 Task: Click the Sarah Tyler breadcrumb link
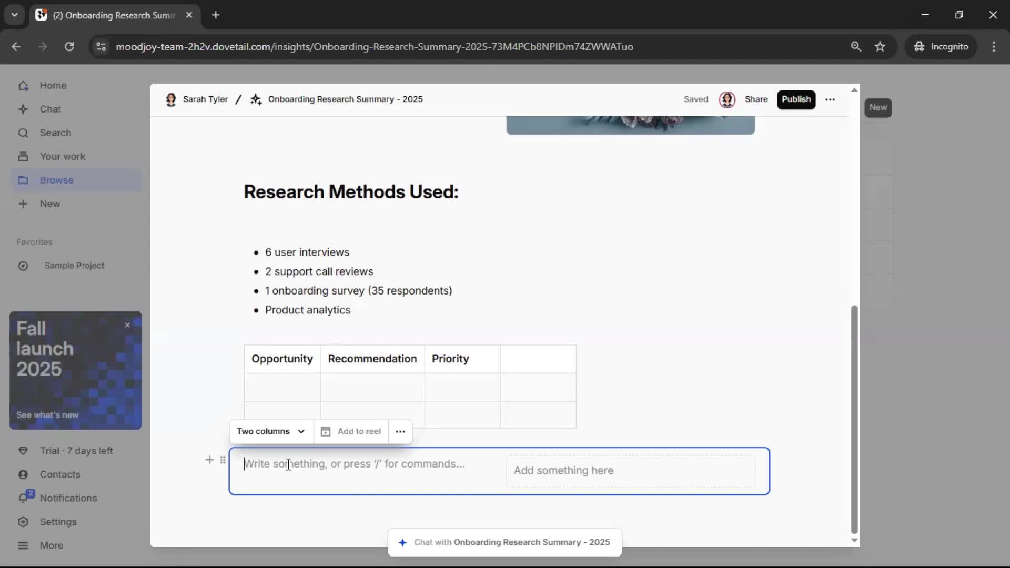coord(205,99)
